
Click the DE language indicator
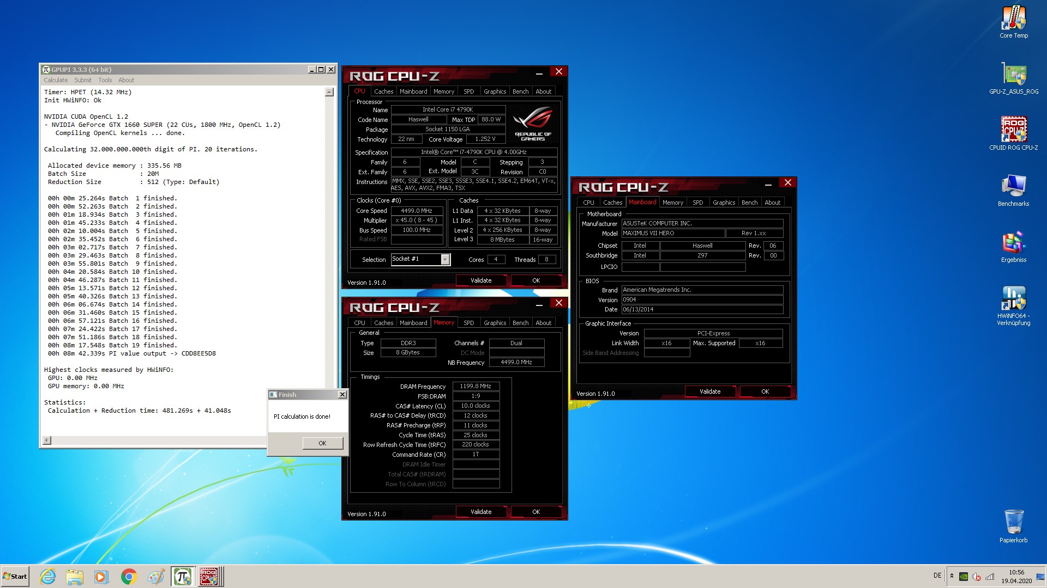tap(937, 575)
